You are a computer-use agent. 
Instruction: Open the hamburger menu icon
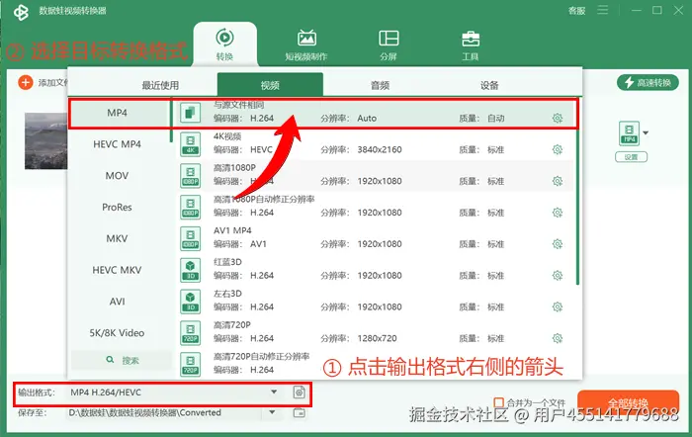click(603, 10)
